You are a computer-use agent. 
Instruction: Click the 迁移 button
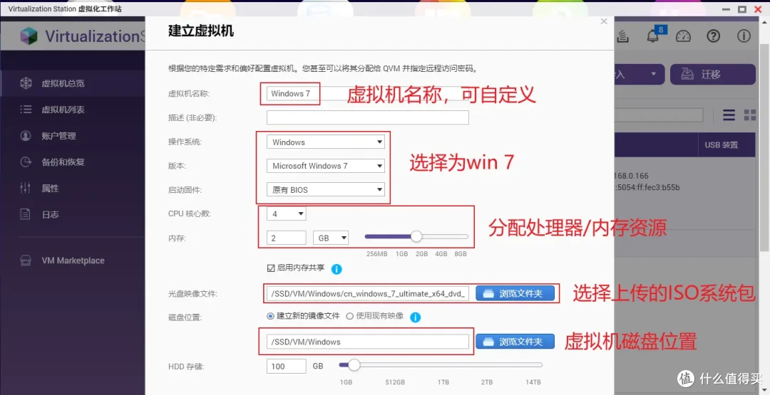712,75
